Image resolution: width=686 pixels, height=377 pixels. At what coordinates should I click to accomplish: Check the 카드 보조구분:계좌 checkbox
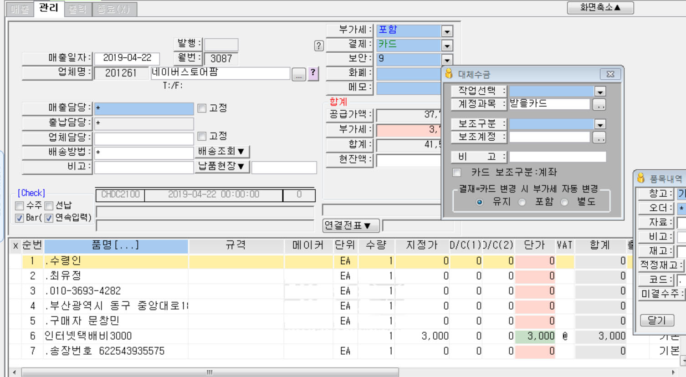tap(456, 173)
